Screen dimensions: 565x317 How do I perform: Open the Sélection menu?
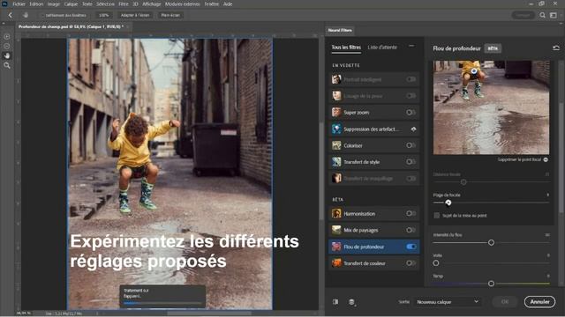pos(105,4)
